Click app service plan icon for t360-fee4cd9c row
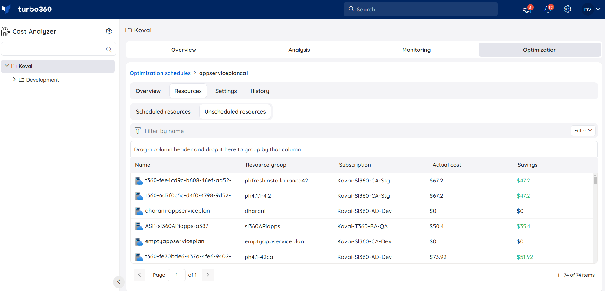Viewport: 605px width, 291px height. pos(139,181)
